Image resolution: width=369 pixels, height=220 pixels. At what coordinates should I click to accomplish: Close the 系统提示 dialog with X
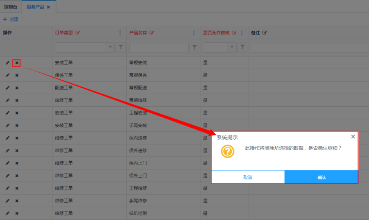pyautogui.click(x=353, y=137)
